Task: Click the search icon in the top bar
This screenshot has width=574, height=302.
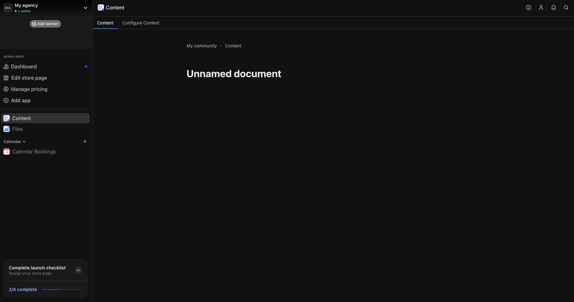Action: click(566, 8)
